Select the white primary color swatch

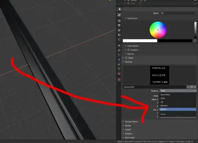[x=140, y=41]
